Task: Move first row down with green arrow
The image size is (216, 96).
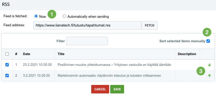Action: click(209, 65)
